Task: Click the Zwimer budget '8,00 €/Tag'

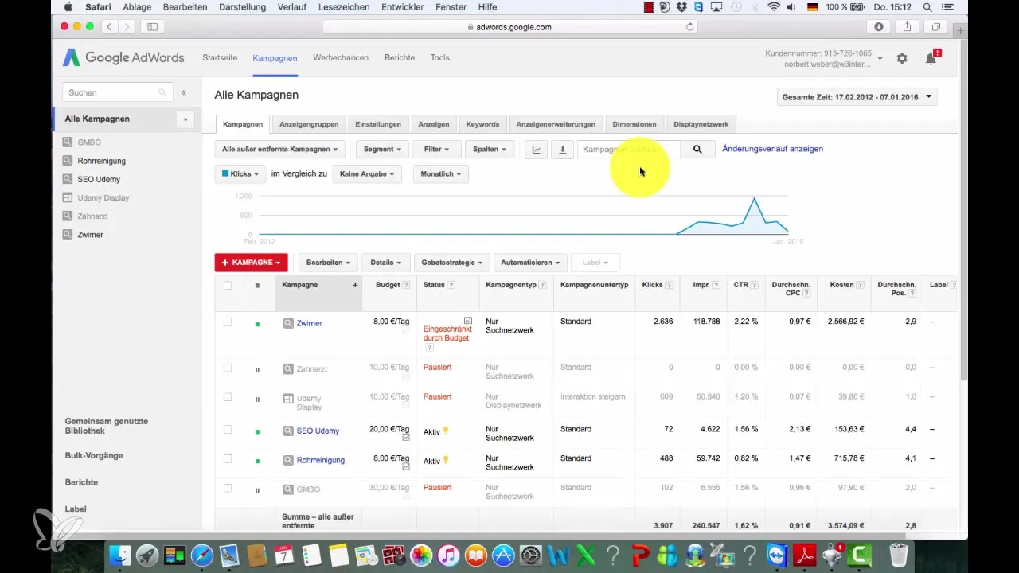Action: click(391, 322)
